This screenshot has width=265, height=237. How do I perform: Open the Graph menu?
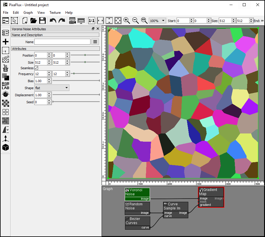[28, 13]
